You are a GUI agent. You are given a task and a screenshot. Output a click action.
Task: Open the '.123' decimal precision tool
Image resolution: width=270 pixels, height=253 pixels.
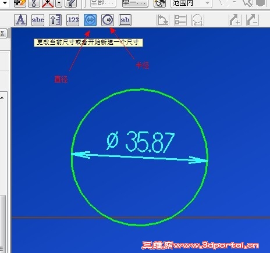click(x=73, y=20)
